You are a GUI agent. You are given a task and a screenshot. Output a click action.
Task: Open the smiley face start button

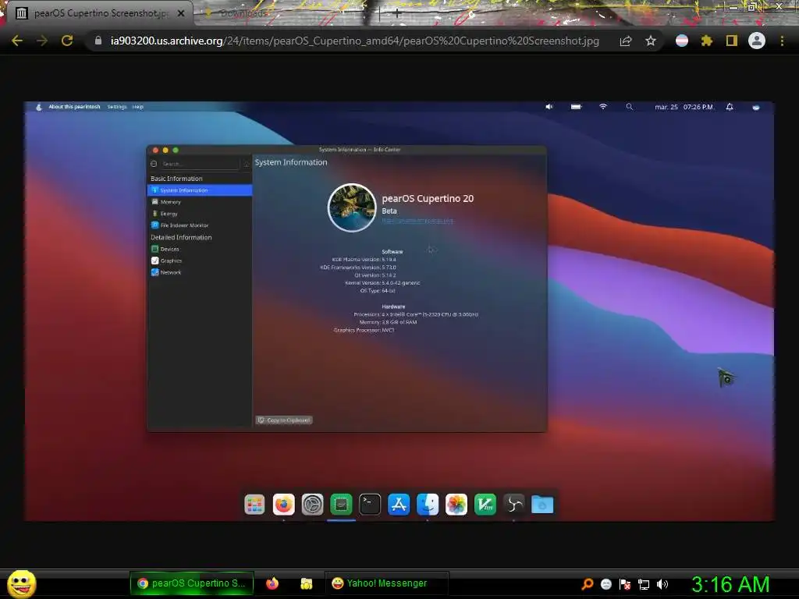tap(21, 584)
